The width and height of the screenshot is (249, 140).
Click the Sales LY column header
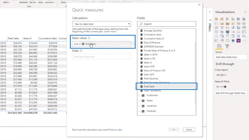click(x=27, y=38)
